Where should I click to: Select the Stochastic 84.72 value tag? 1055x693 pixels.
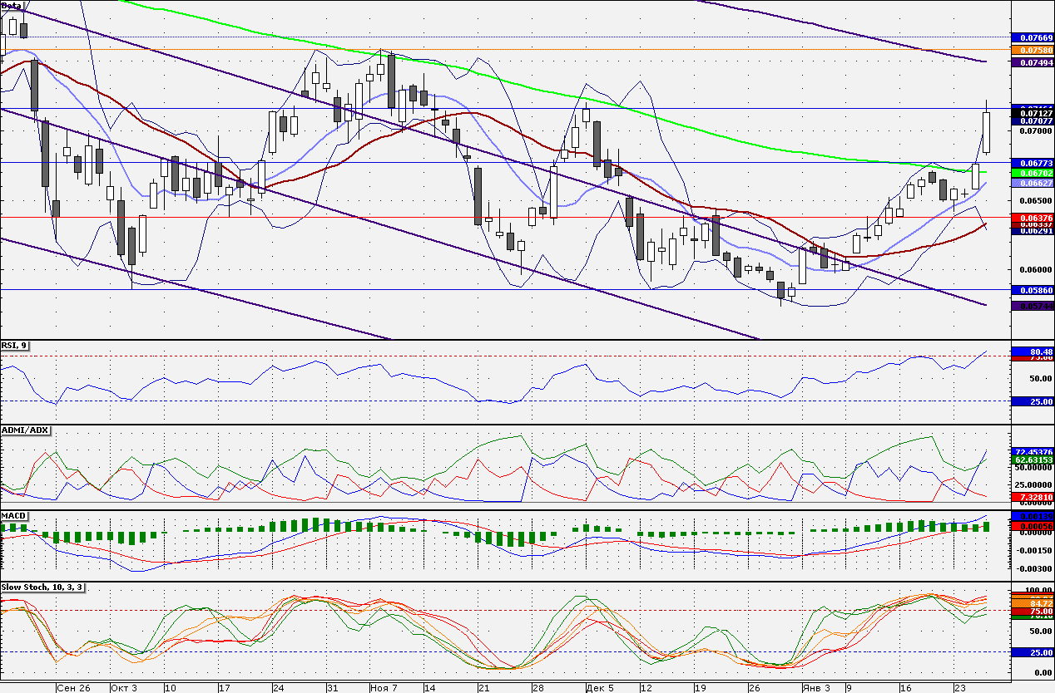1032,603
